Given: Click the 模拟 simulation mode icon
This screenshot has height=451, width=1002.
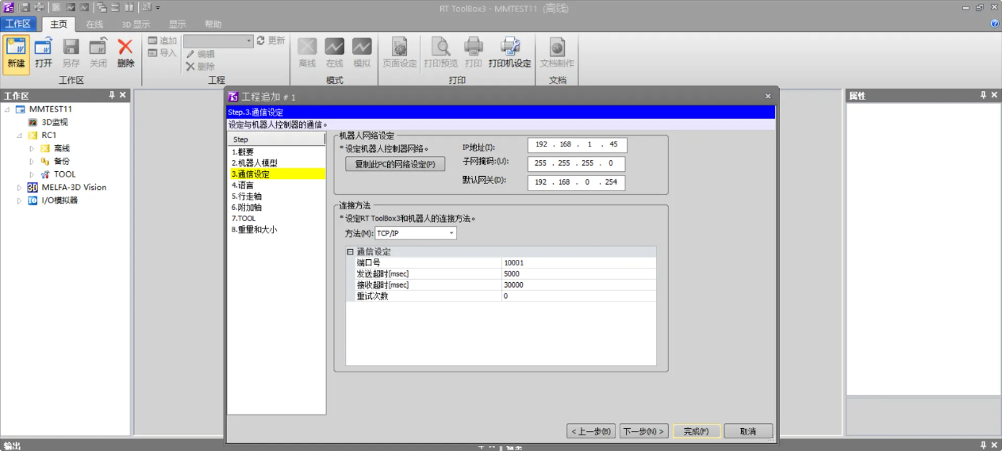Looking at the screenshot, I should pos(362,52).
